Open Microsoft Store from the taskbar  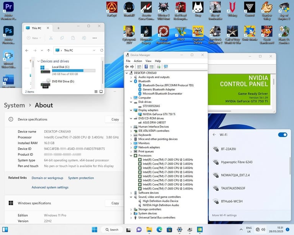[169, 229]
